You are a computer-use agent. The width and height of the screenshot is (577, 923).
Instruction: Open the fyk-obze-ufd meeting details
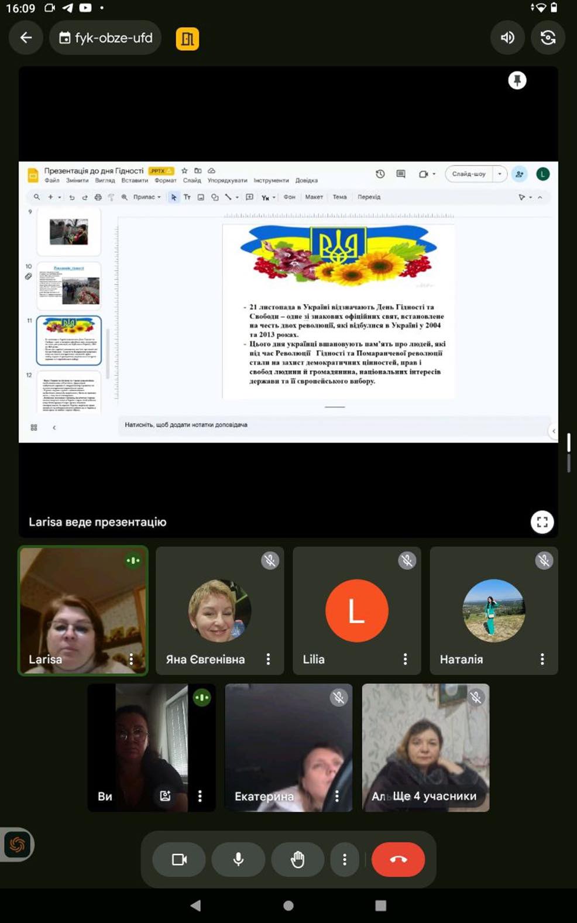point(106,38)
